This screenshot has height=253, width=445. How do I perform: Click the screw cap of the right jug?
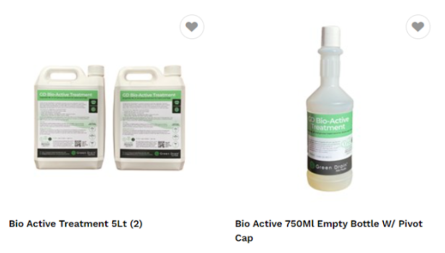(173, 71)
